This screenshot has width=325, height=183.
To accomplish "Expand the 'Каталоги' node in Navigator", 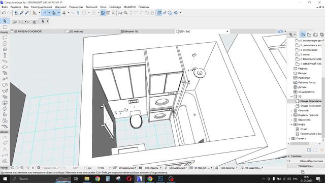I will pyautogui.click(x=291, y=111).
